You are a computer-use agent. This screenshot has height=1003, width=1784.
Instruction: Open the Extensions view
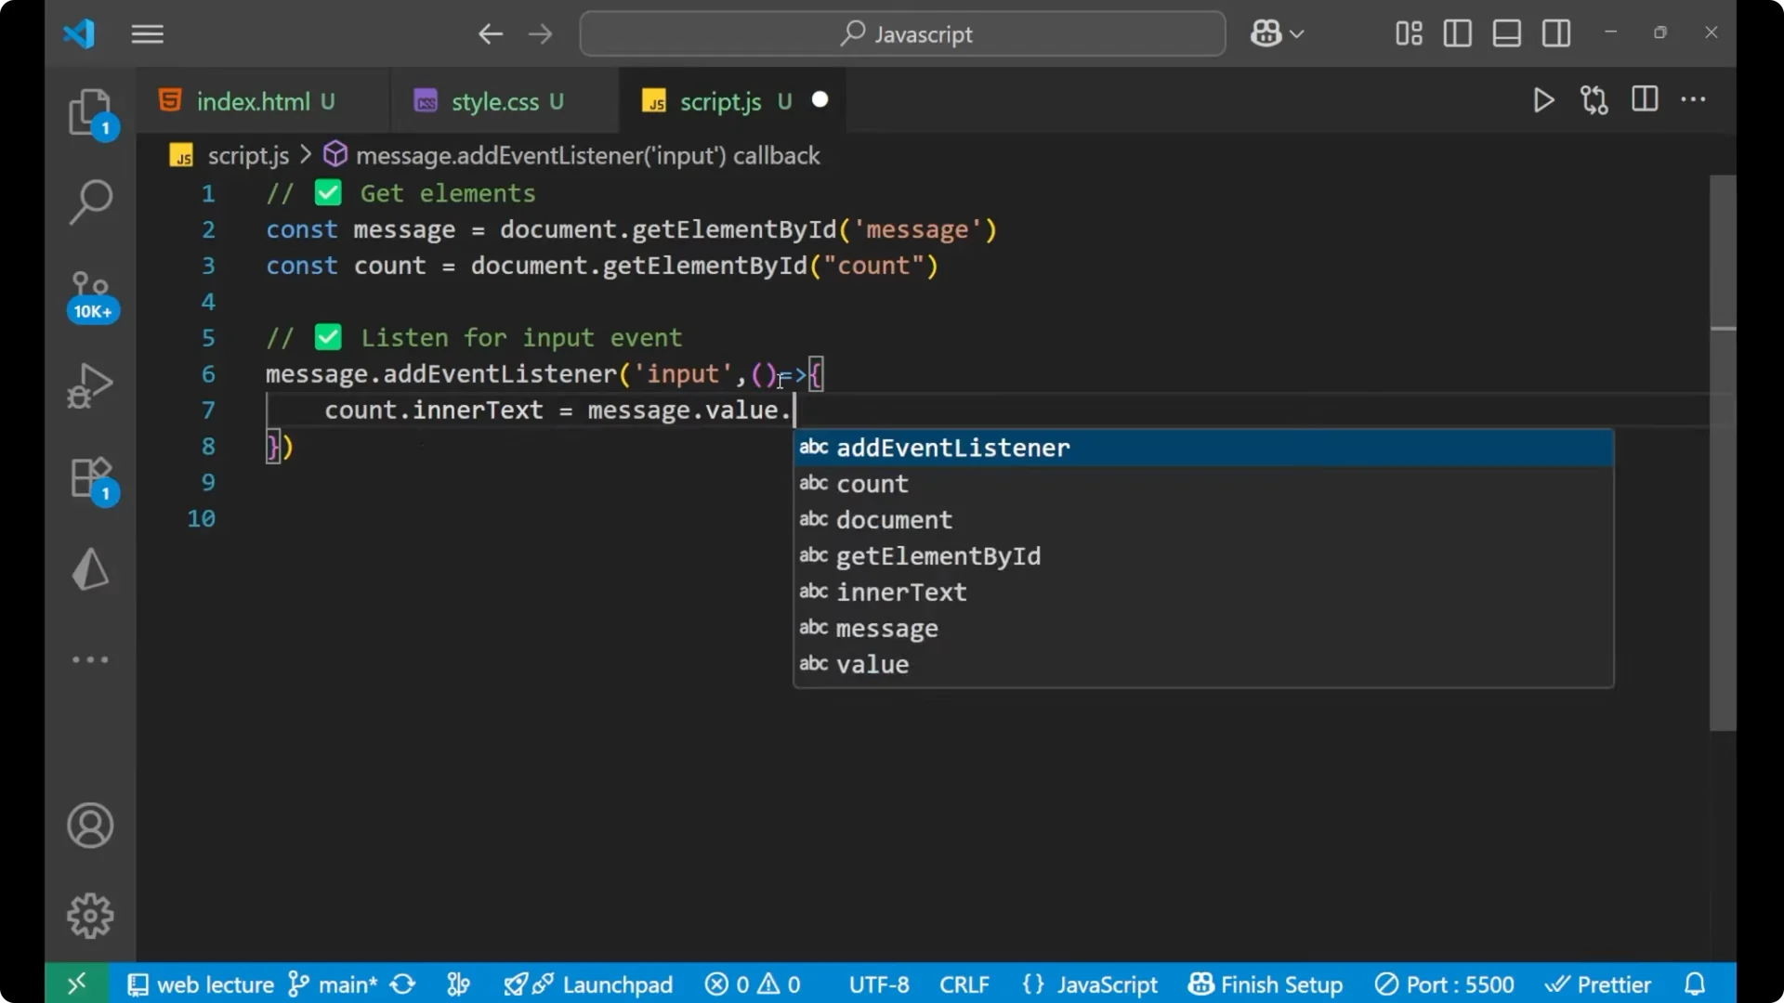point(89,478)
